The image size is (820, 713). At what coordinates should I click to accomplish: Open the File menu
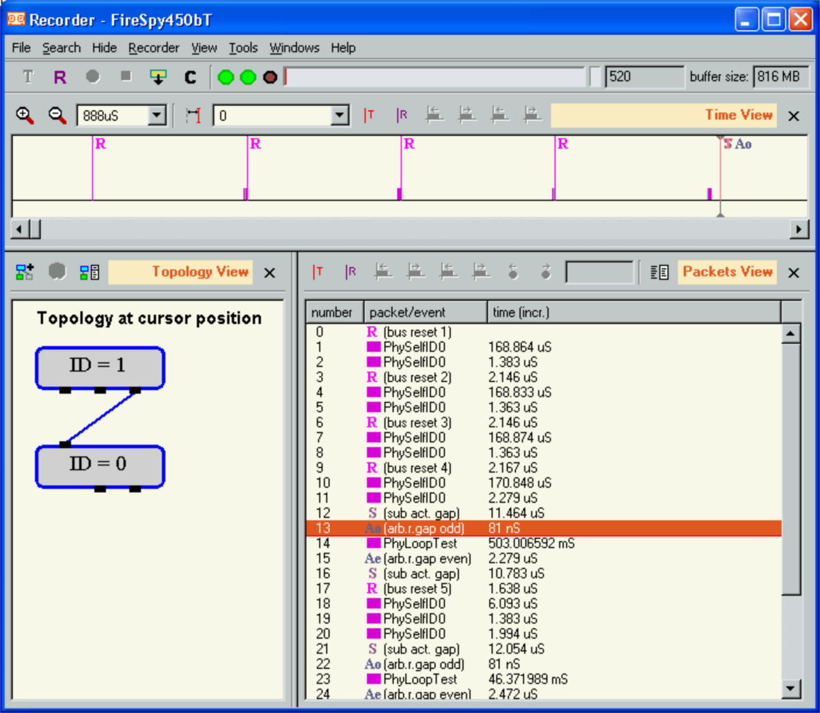pos(21,48)
